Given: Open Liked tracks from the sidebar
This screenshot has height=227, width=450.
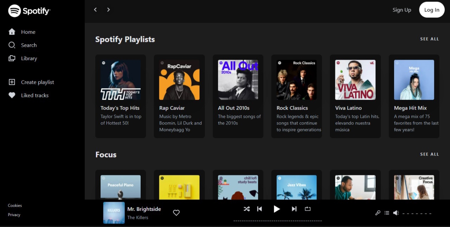Looking at the screenshot, I should tap(12, 95).
